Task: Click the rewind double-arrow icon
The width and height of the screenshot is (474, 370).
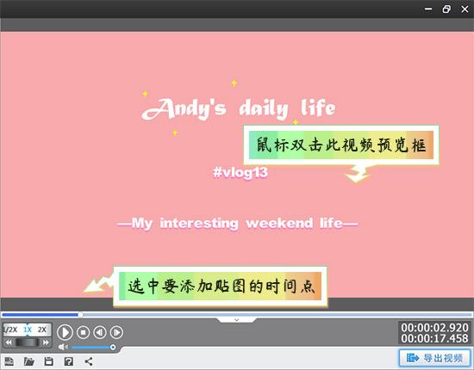Action: point(9,342)
